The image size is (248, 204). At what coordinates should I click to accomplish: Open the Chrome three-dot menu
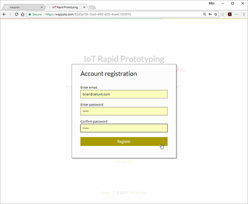(x=244, y=14)
